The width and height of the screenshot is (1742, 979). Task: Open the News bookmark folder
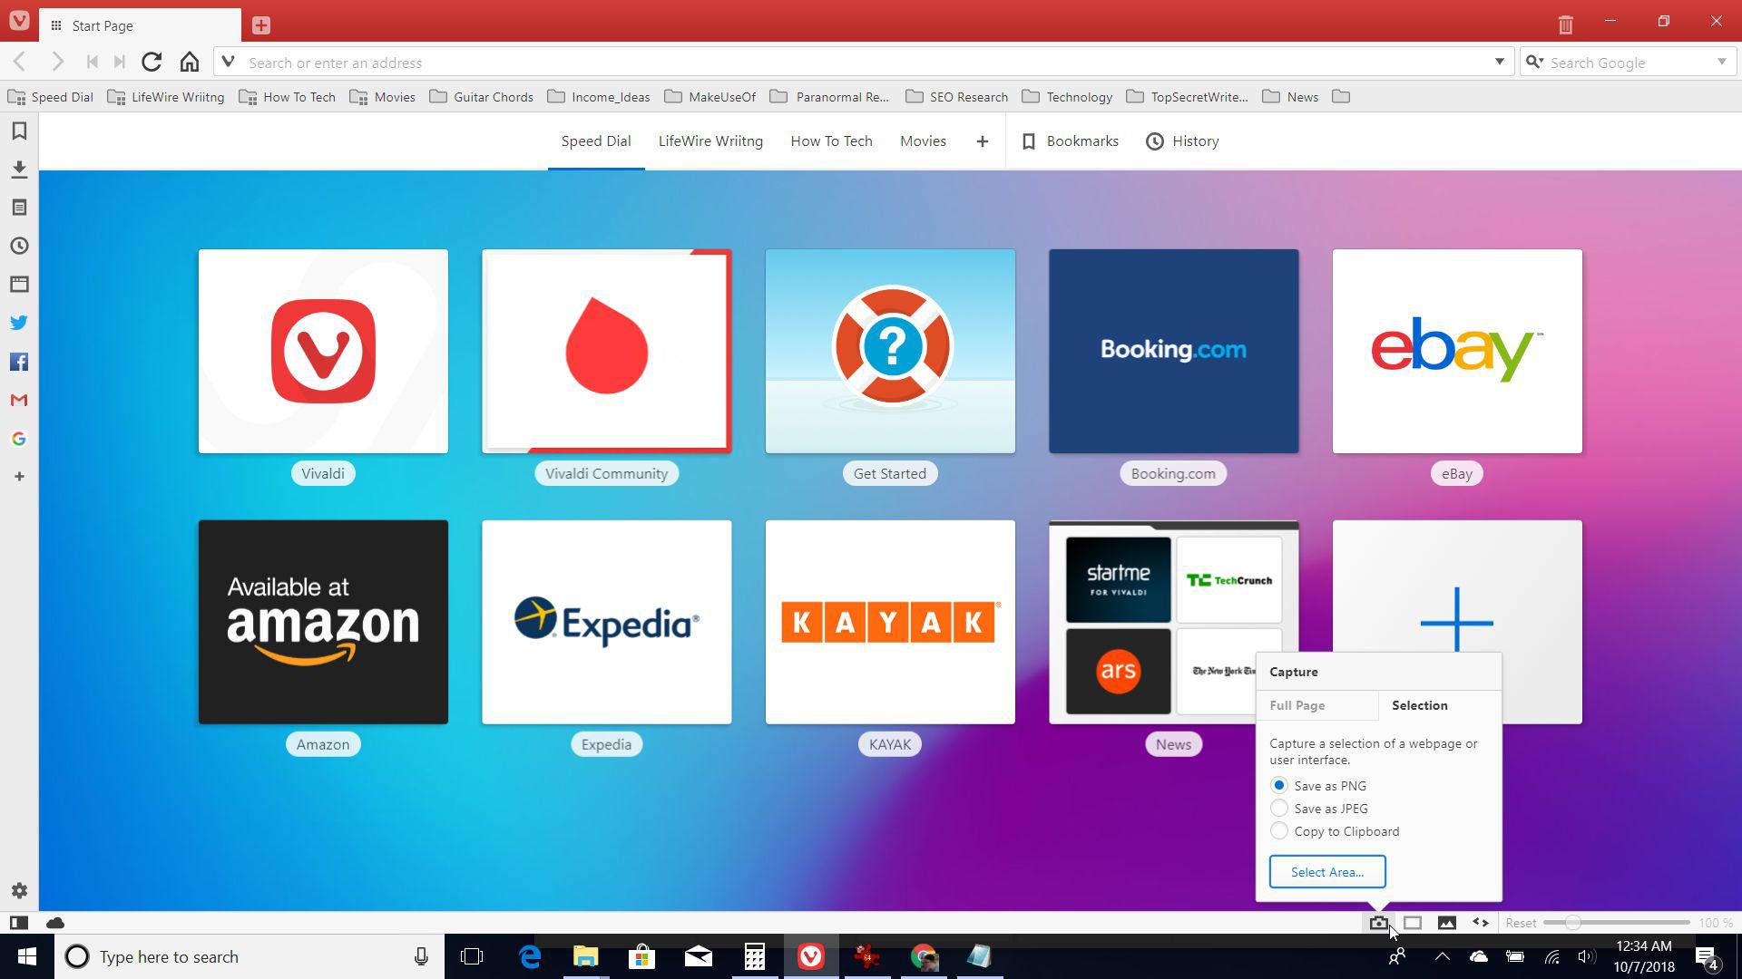1290,97
